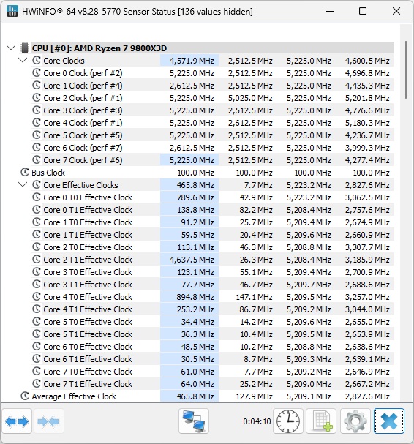
Task: Click clock icon beside Core 2 Clock
Action: click(37, 98)
